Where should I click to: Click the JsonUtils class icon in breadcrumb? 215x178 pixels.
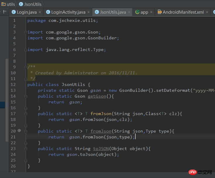tap(21, 4)
